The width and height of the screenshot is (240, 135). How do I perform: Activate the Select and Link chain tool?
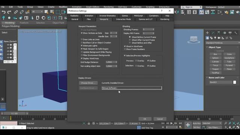pos(16,12)
